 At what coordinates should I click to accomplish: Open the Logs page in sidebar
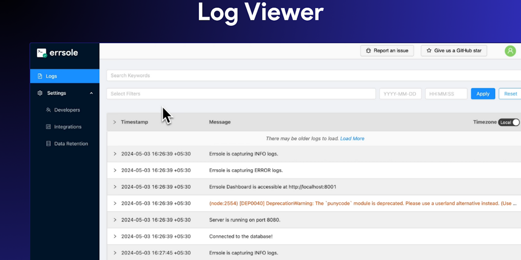[65, 76]
